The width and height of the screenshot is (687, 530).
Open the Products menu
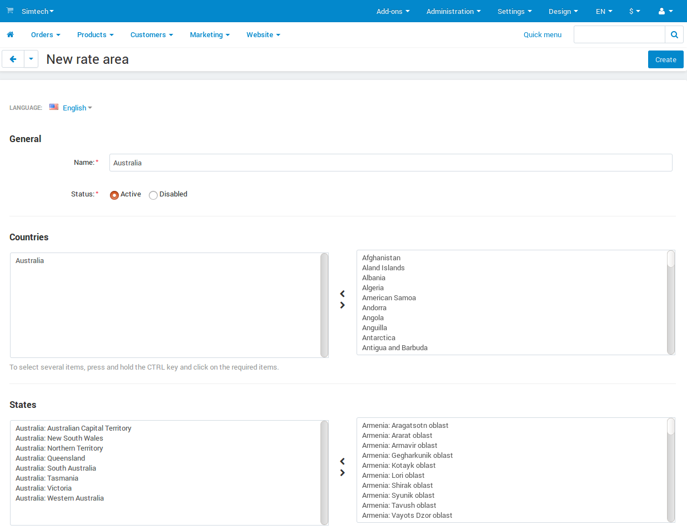(96, 34)
